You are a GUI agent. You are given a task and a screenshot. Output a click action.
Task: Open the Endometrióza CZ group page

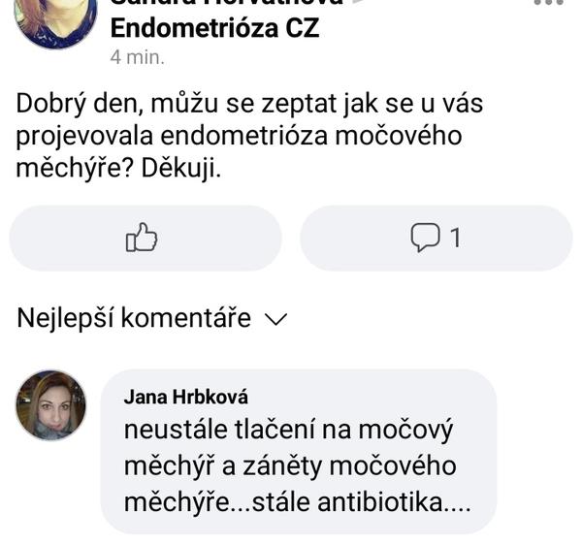pos(214,28)
